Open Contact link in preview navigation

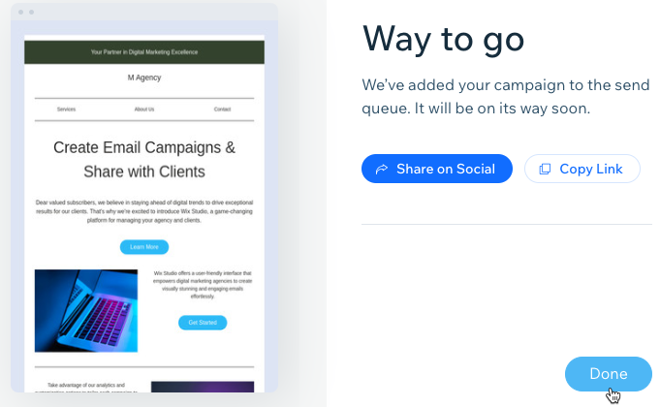(x=222, y=110)
